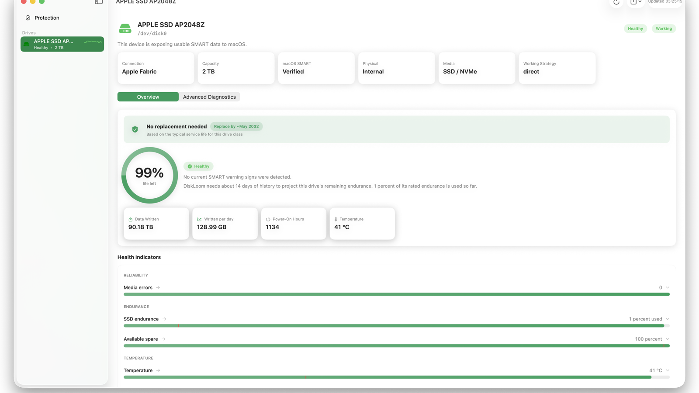Click the Replace by ~May 2032 badge

coord(236,127)
